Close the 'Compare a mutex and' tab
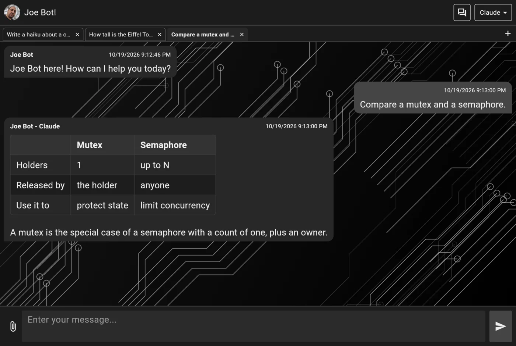 [x=242, y=35]
